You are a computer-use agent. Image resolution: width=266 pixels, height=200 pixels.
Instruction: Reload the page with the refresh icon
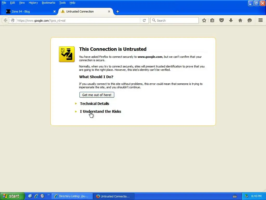click(144, 20)
